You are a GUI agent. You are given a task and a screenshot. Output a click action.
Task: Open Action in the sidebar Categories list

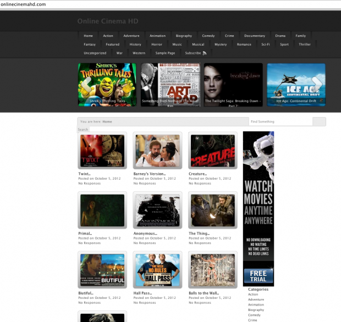tap(253, 295)
